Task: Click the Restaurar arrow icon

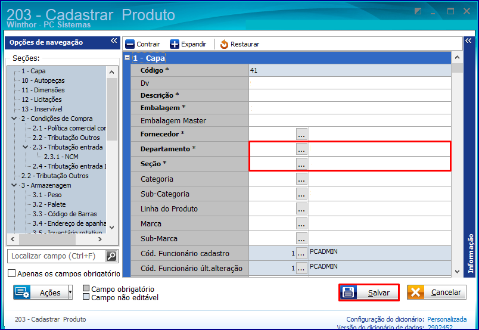Action: click(x=224, y=44)
